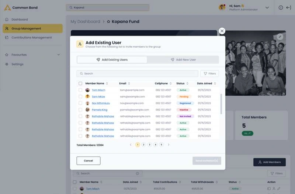
Task: Sort background table by Total Withdrawals
Action: (x=217, y=182)
